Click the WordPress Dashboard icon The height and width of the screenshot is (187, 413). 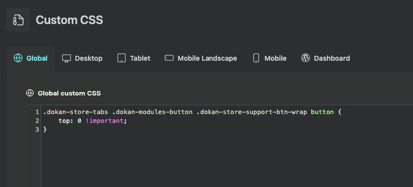point(305,58)
